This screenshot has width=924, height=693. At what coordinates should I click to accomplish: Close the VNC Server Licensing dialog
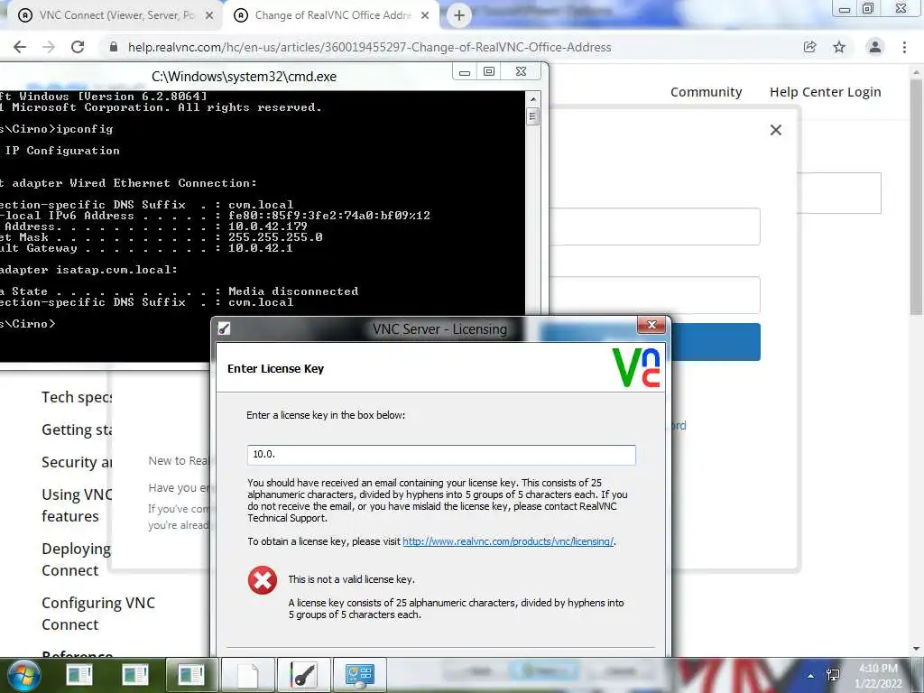coord(651,325)
